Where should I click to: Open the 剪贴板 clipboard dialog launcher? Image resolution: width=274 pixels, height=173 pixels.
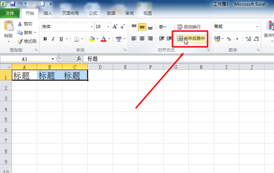pyautogui.click(x=36, y=50)
